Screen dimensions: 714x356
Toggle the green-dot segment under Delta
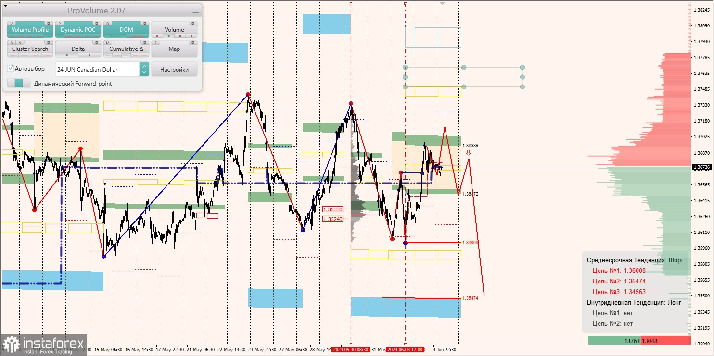[x=67, y=55]
